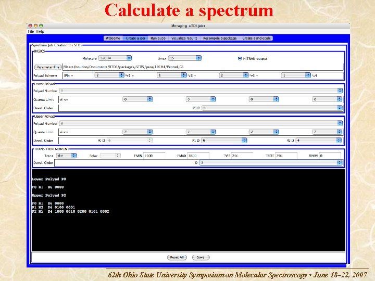The image size is (375, 281).
Task: Open the Jmax dropdown set to 15
Action: click(x=185, y=58)
